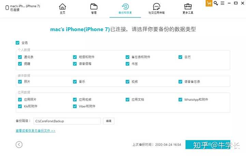Image resolution: width=246 pixels, height=156 pixels.
Task: Go back using the circular arrow
Action: pos(19,144)
